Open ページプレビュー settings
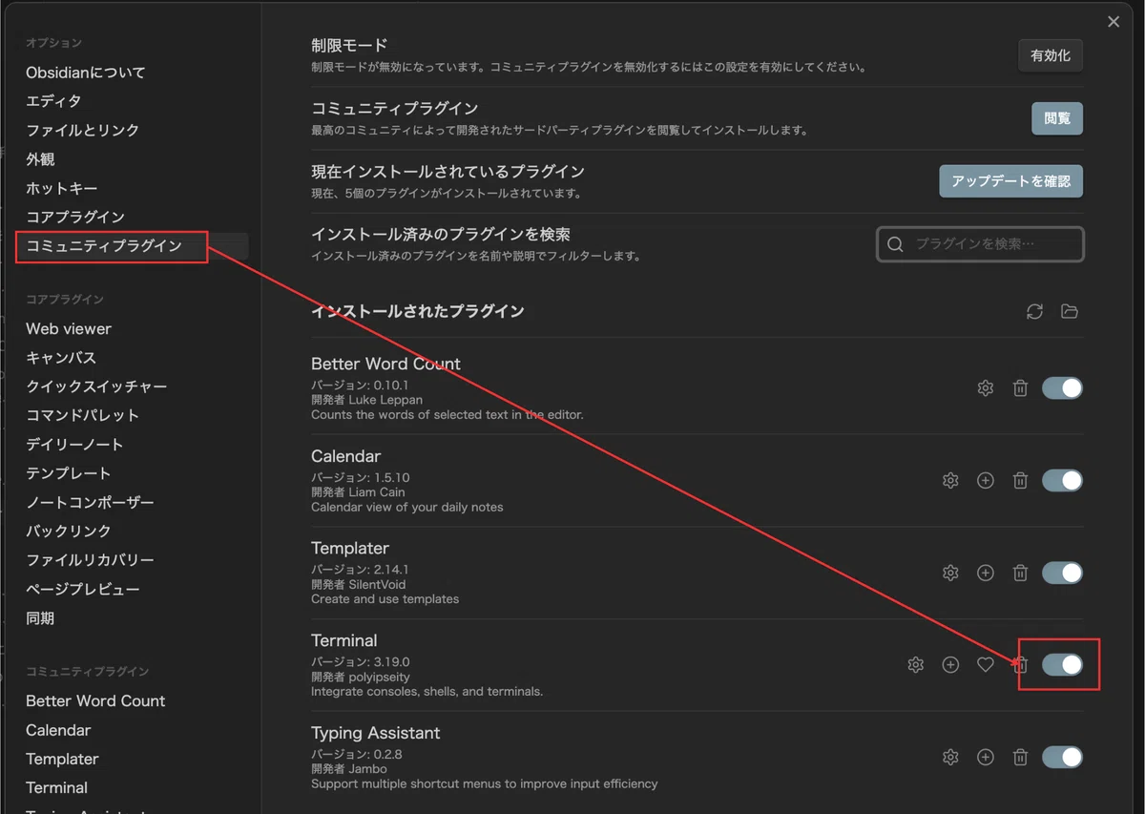Screen dimensions: 1145x814 pos(83,589)
